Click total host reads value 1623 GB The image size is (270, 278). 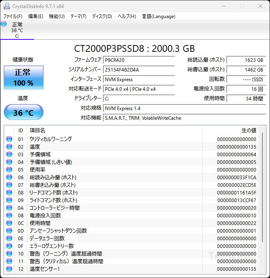[246, 60]
